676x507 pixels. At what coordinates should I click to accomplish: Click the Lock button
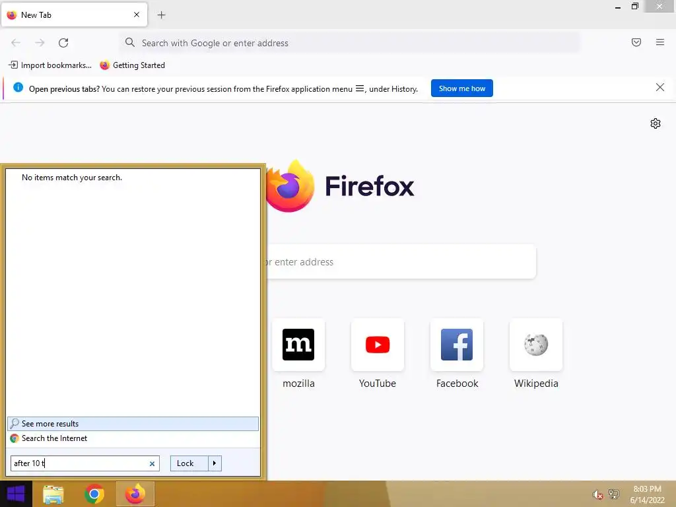189,463
